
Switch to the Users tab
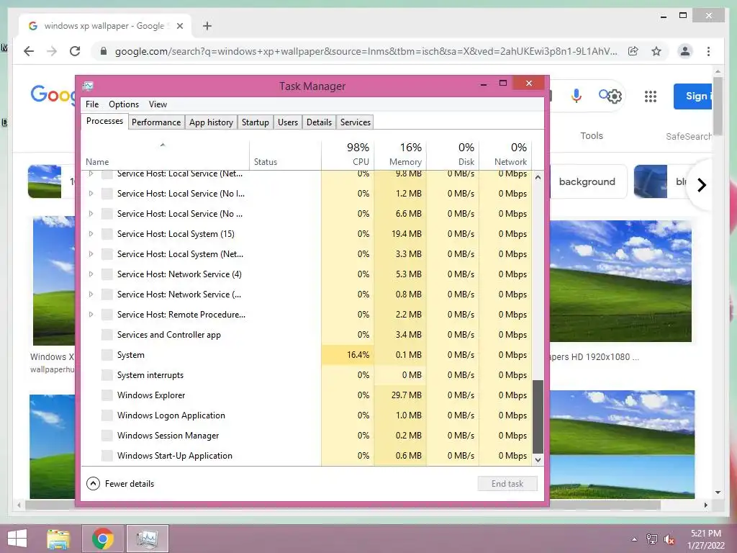pos(288,122)
